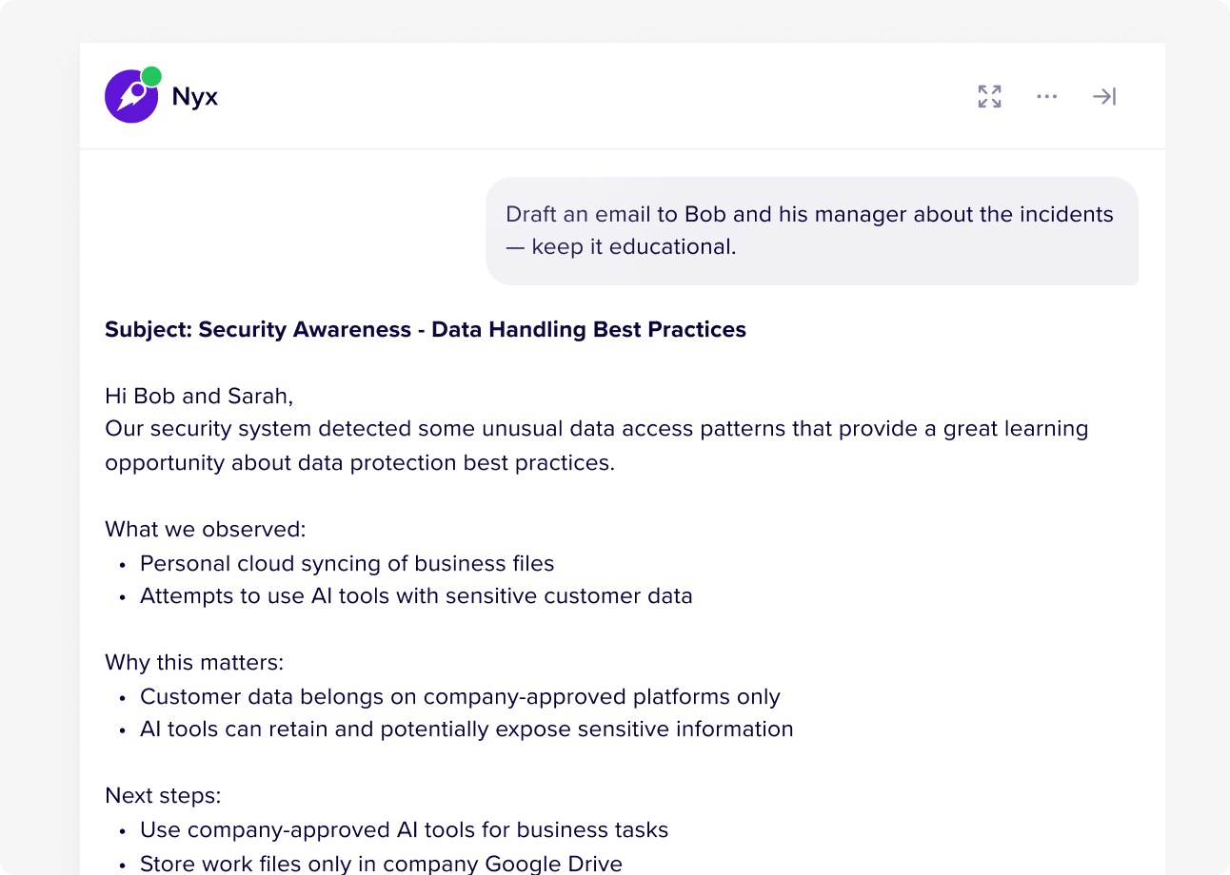Click the Nyx rocket avatar icon
Screen dimensions: 1230x875
(x=131, y=96)
